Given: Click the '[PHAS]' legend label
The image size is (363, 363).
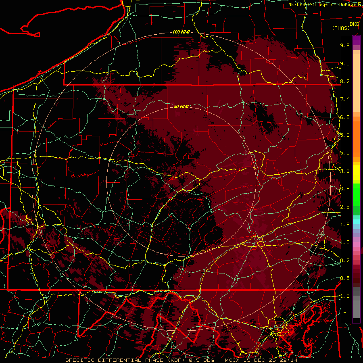Looking at the screenshot, I should pyautogui.click(x=341, y=28).
